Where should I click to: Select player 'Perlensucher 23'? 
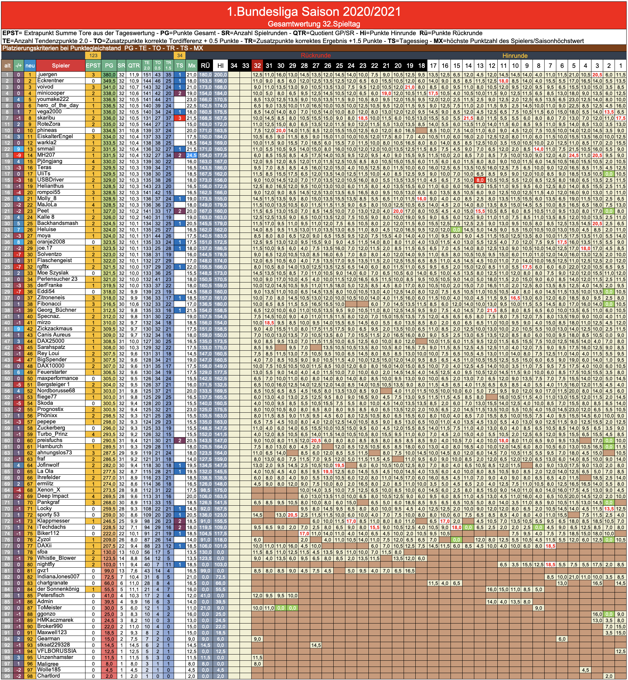[61, 279]
